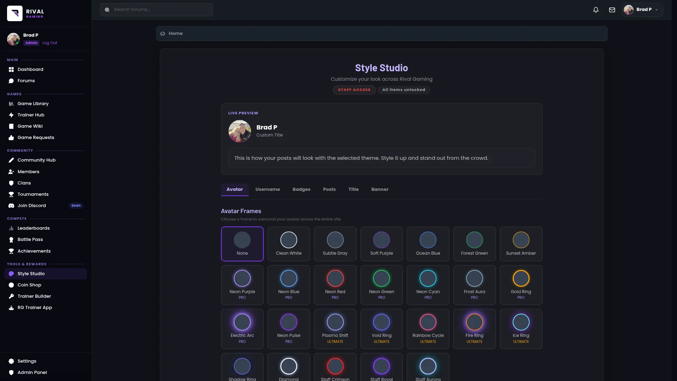Click the Home breadcrumb icon

pyautogui.click(x=163, y=34)
